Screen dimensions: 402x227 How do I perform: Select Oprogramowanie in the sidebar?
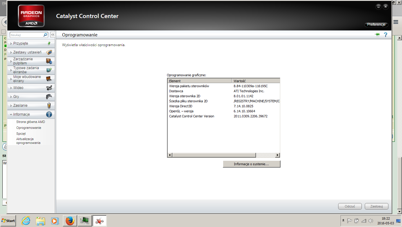pyautogui.click(x=29, y=128)
